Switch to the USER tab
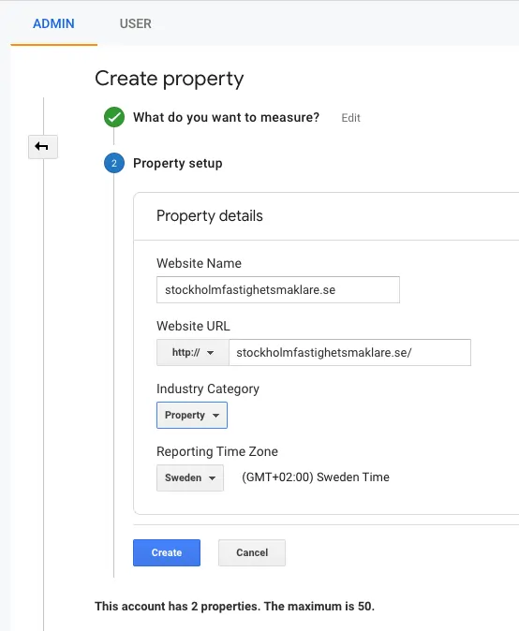The width and height of the screenshot is (519, 631). 136,23
